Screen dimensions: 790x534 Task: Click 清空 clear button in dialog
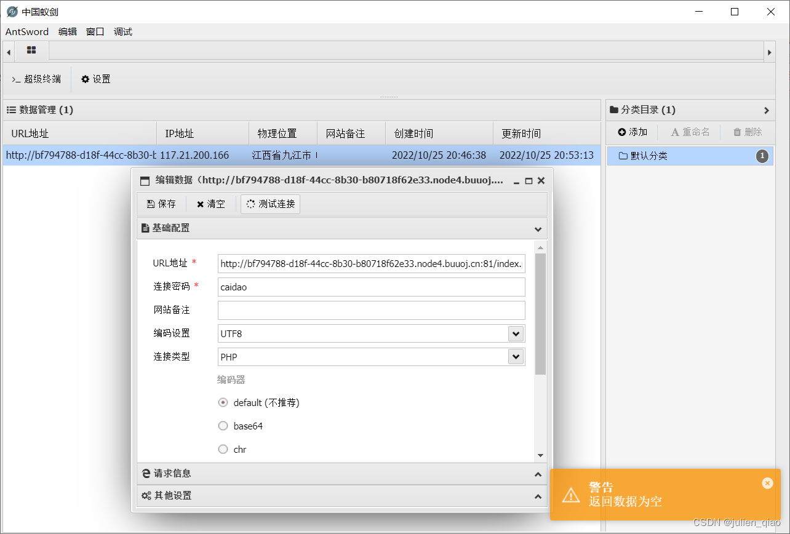click(x=211, y=204)
